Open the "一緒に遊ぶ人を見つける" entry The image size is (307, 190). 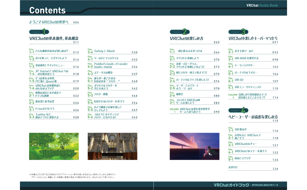(x=189, y=51)
